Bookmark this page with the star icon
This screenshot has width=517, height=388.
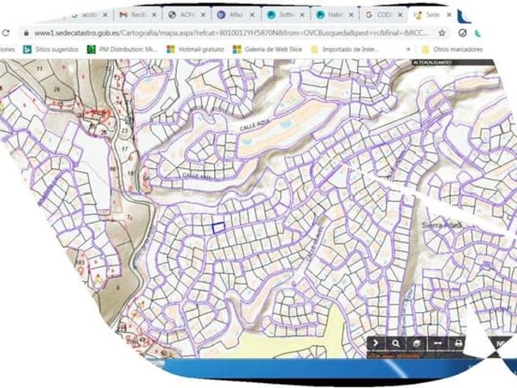pyautogui.click(x=442, y=33)
